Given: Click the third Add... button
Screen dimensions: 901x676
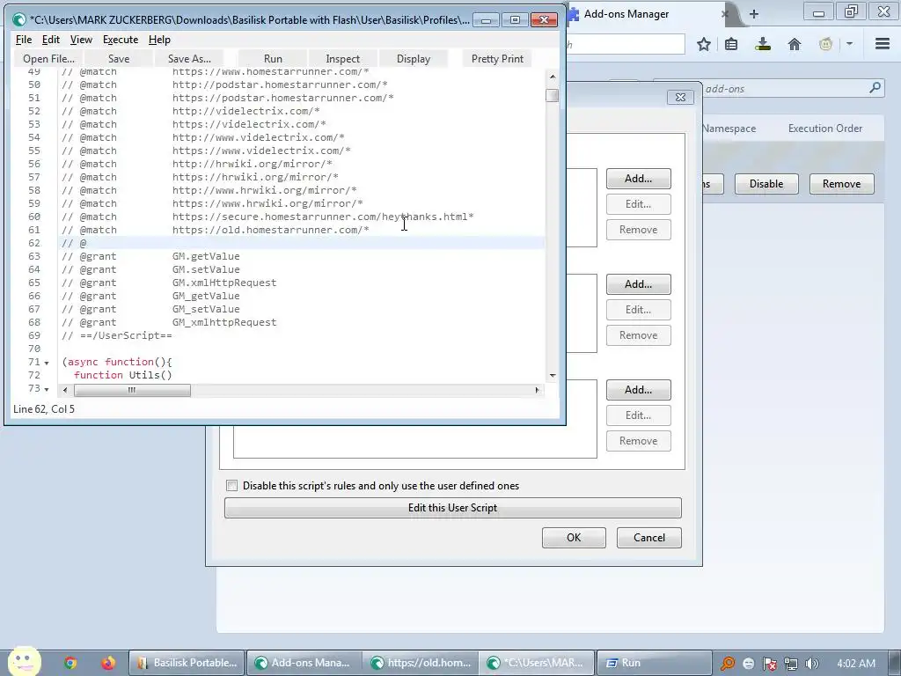Looking at the screenshot, I should pos(639,390).
